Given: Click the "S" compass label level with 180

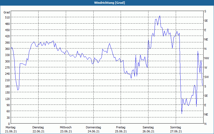Looking at the screenshot, I should (x=205, y=86).
